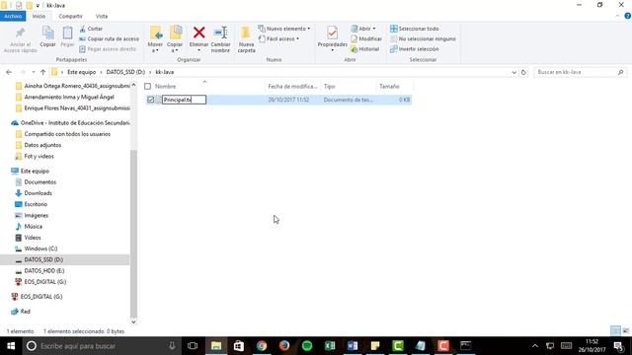The height and width of the screenshot is (355, 632).
Task: Click Seleccionar todo
Action: [x=415, y=29]
